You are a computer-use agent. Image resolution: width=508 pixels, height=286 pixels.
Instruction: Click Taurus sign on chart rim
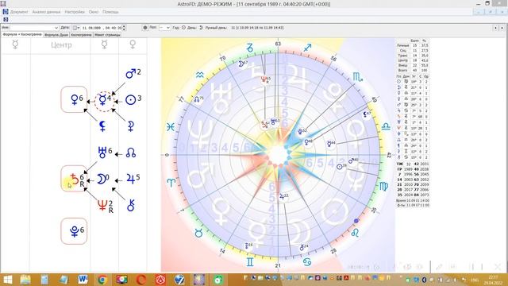click(198, 233)
